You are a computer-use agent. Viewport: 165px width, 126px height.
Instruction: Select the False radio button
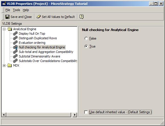(86, 38)
